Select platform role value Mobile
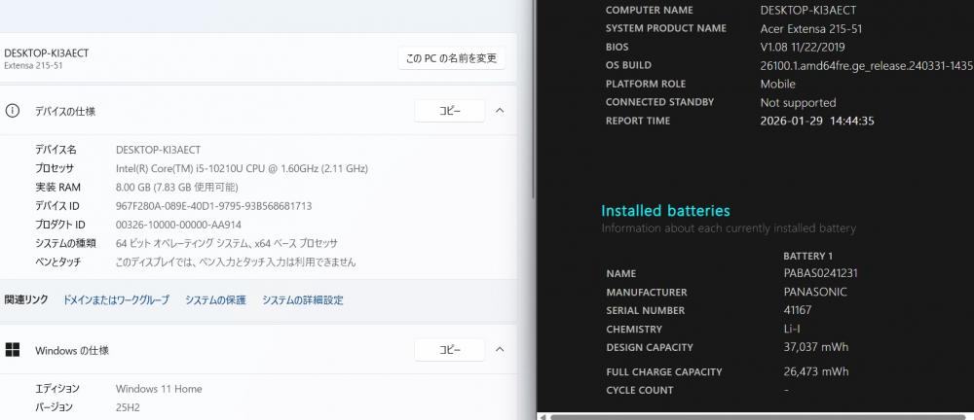974x420 pixels. 777,84
